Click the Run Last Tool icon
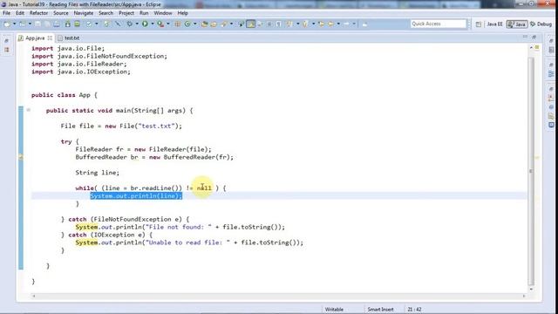 tap(160, 24)
